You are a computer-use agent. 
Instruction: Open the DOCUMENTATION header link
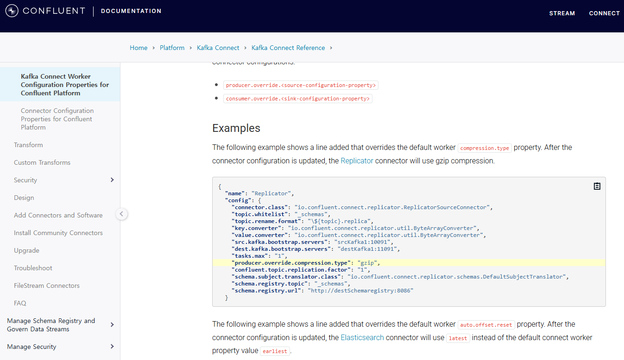coord(131,11)
